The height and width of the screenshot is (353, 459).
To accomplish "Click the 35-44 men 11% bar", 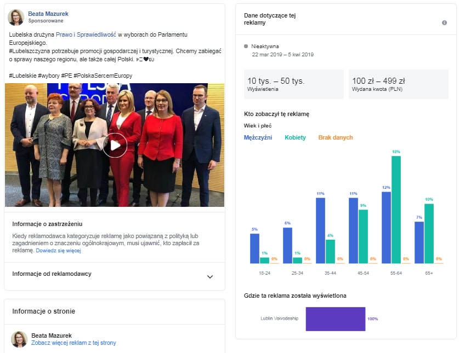I will point(320,230).
